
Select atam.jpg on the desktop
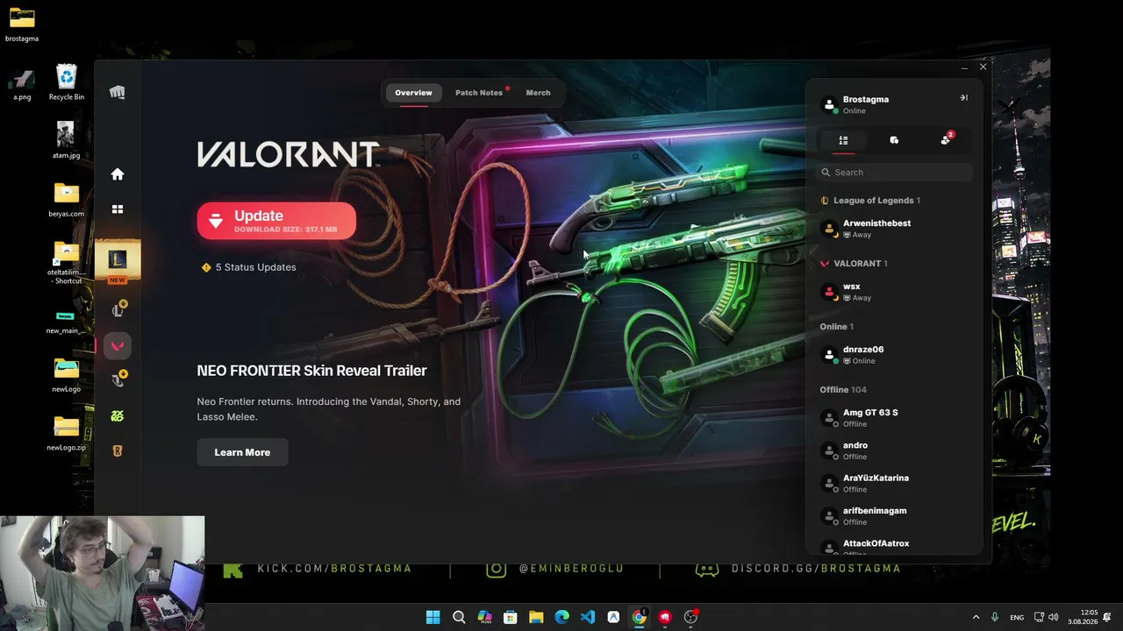click(67, 140)
